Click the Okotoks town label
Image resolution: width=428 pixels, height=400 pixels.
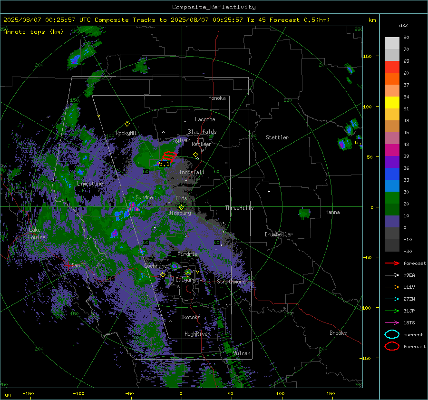click(x=190, y=317)
